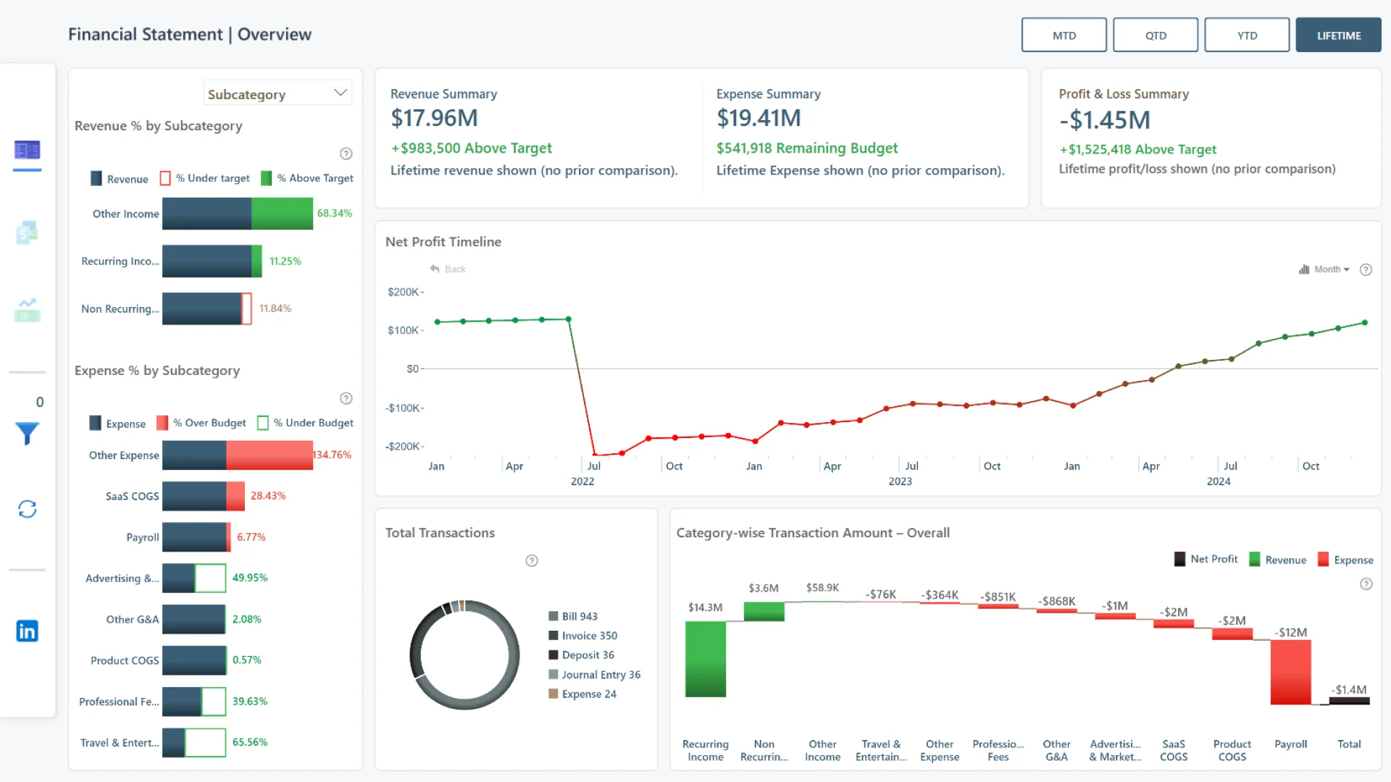This screenshot has height=782, width=1391.
Task: Click the Payroll bar in waterfall chart
Action: click(x=1290, y=672)
